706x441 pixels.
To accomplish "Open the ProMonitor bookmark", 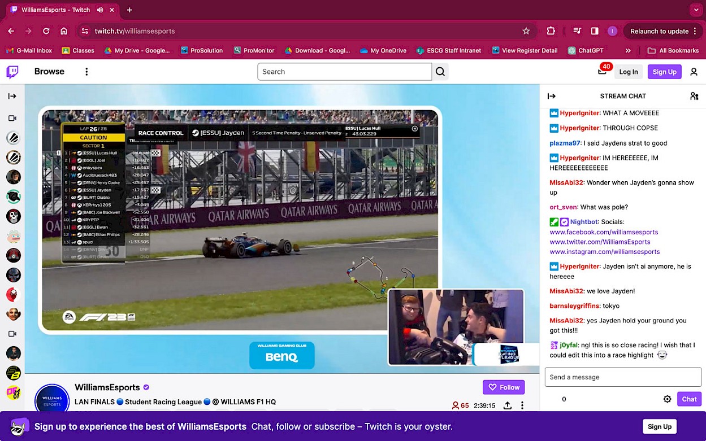I will click(x=254, y=50).
